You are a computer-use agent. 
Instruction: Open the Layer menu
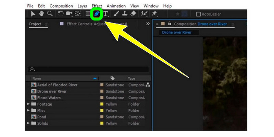[x=82, y=6]
